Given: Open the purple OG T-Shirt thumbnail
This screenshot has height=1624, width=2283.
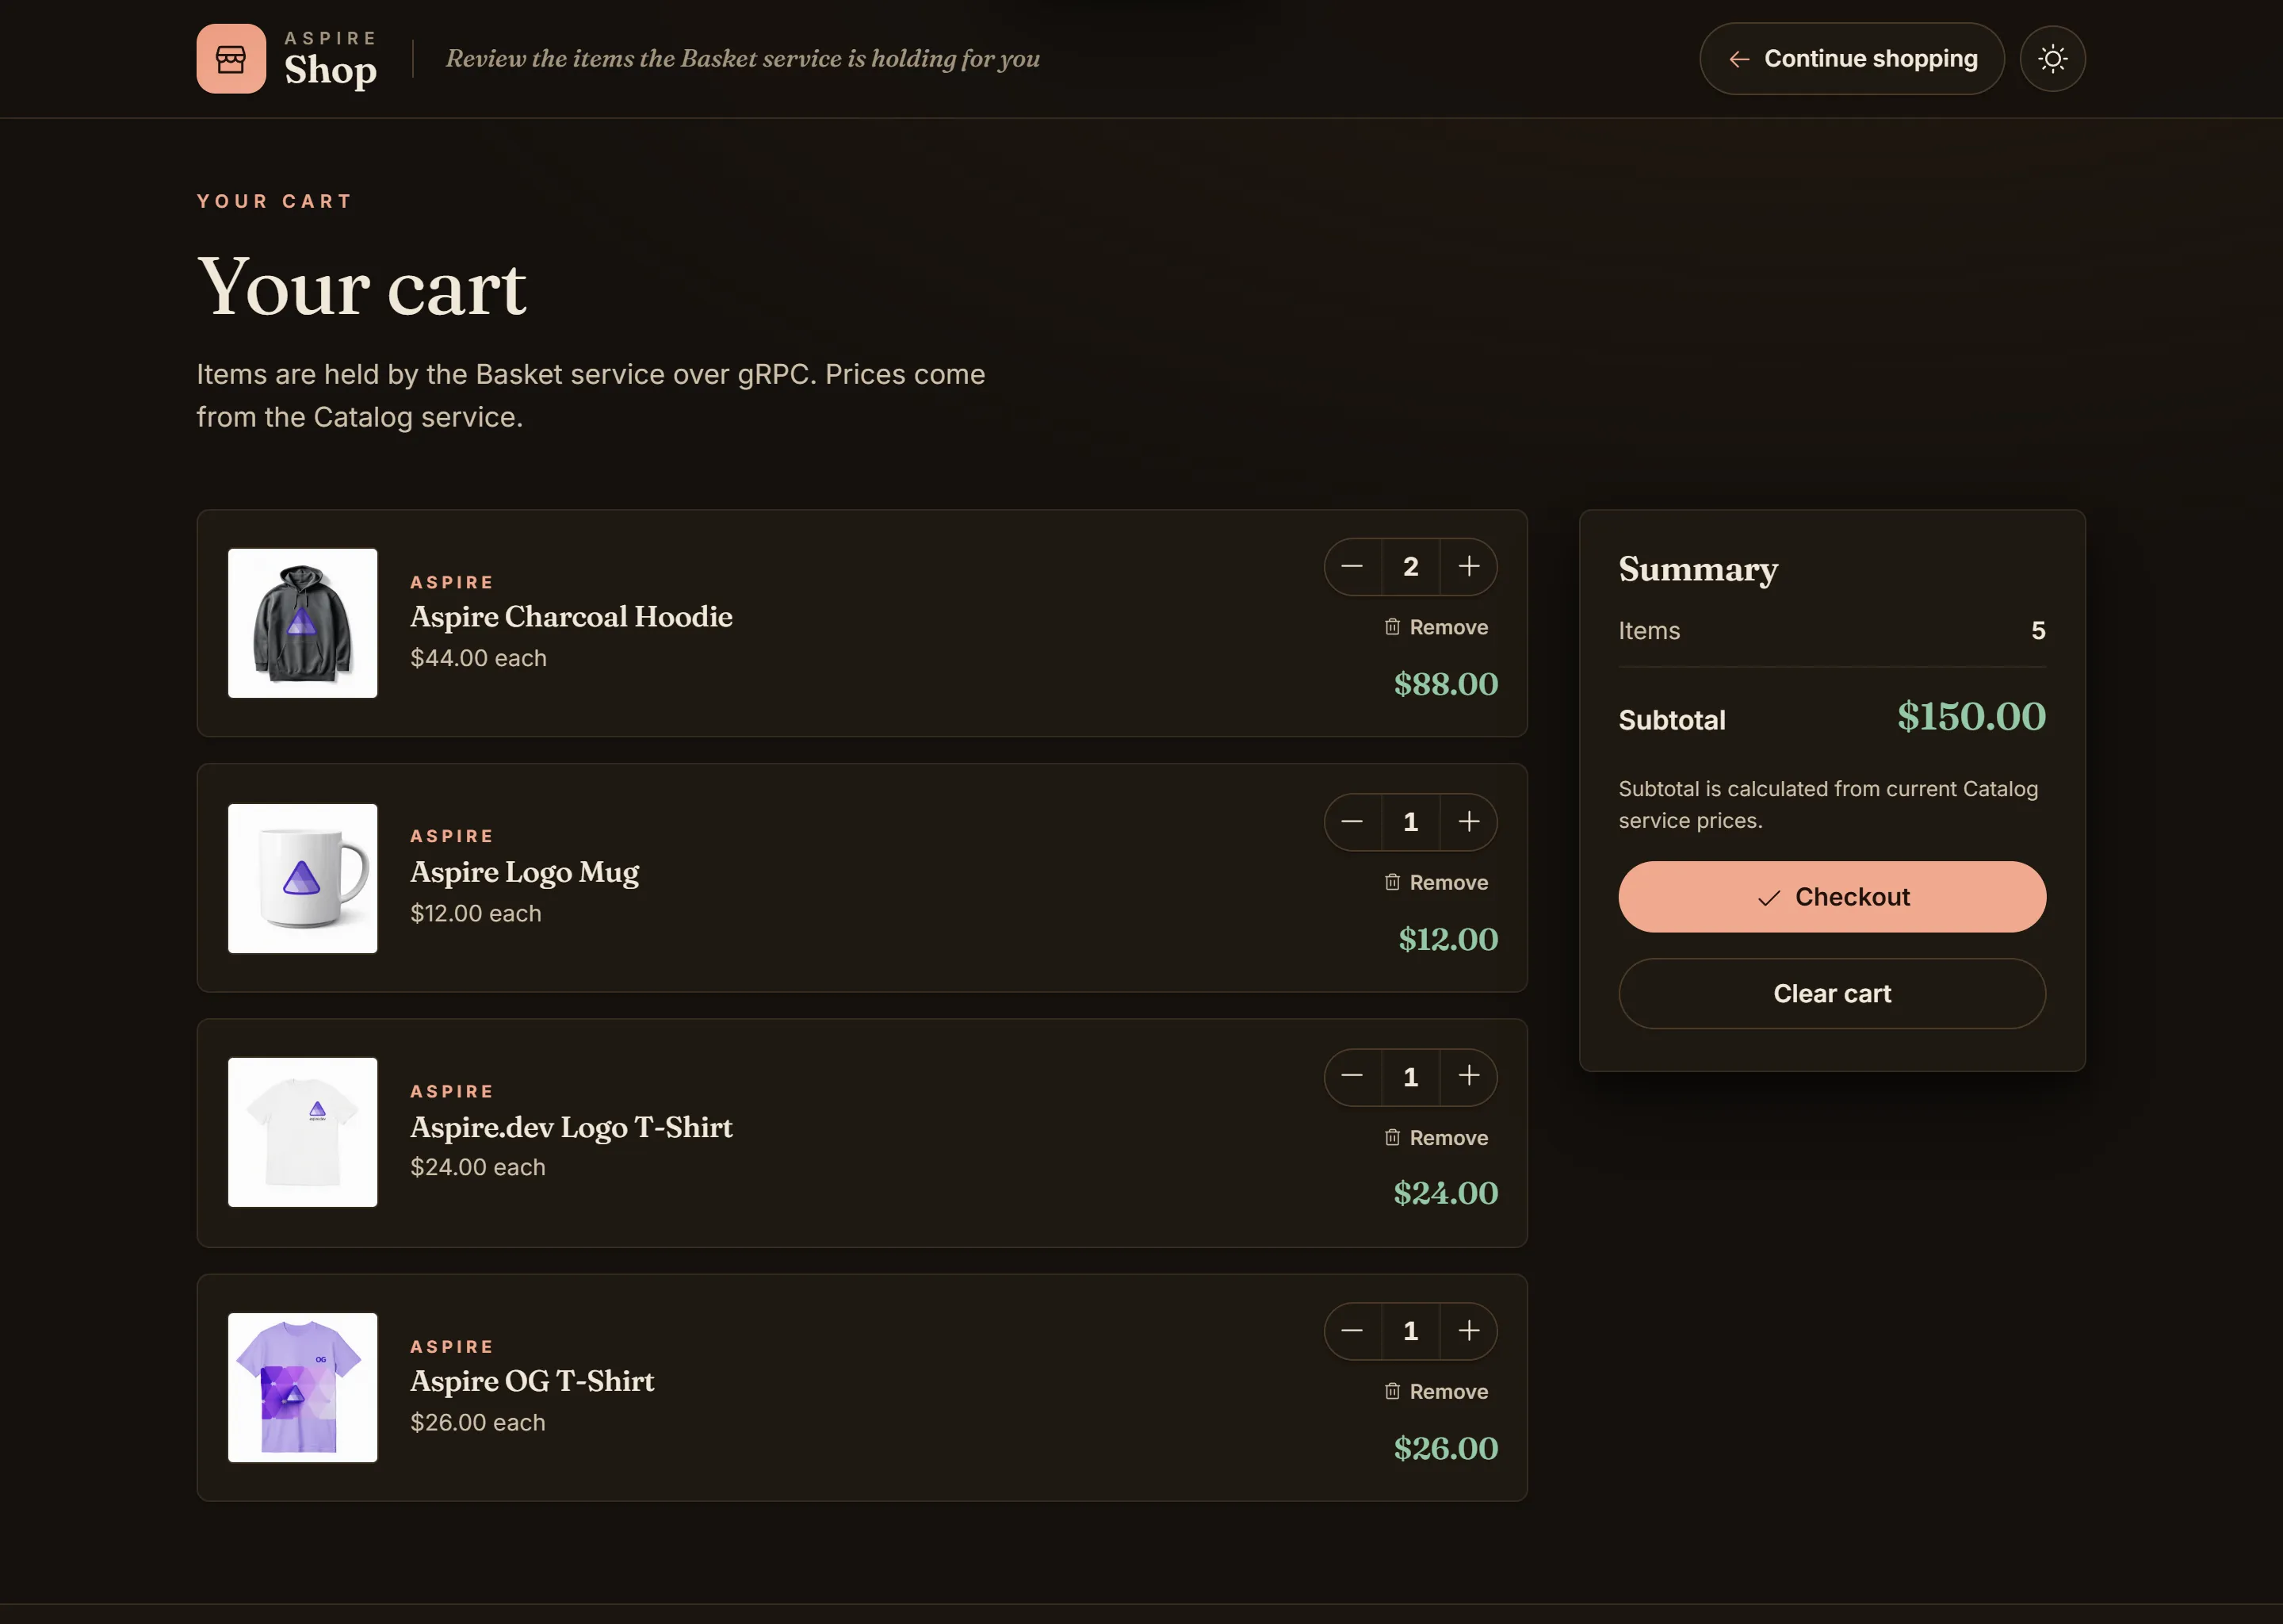Looking at the screenshot, I should tap(303, 1388).
